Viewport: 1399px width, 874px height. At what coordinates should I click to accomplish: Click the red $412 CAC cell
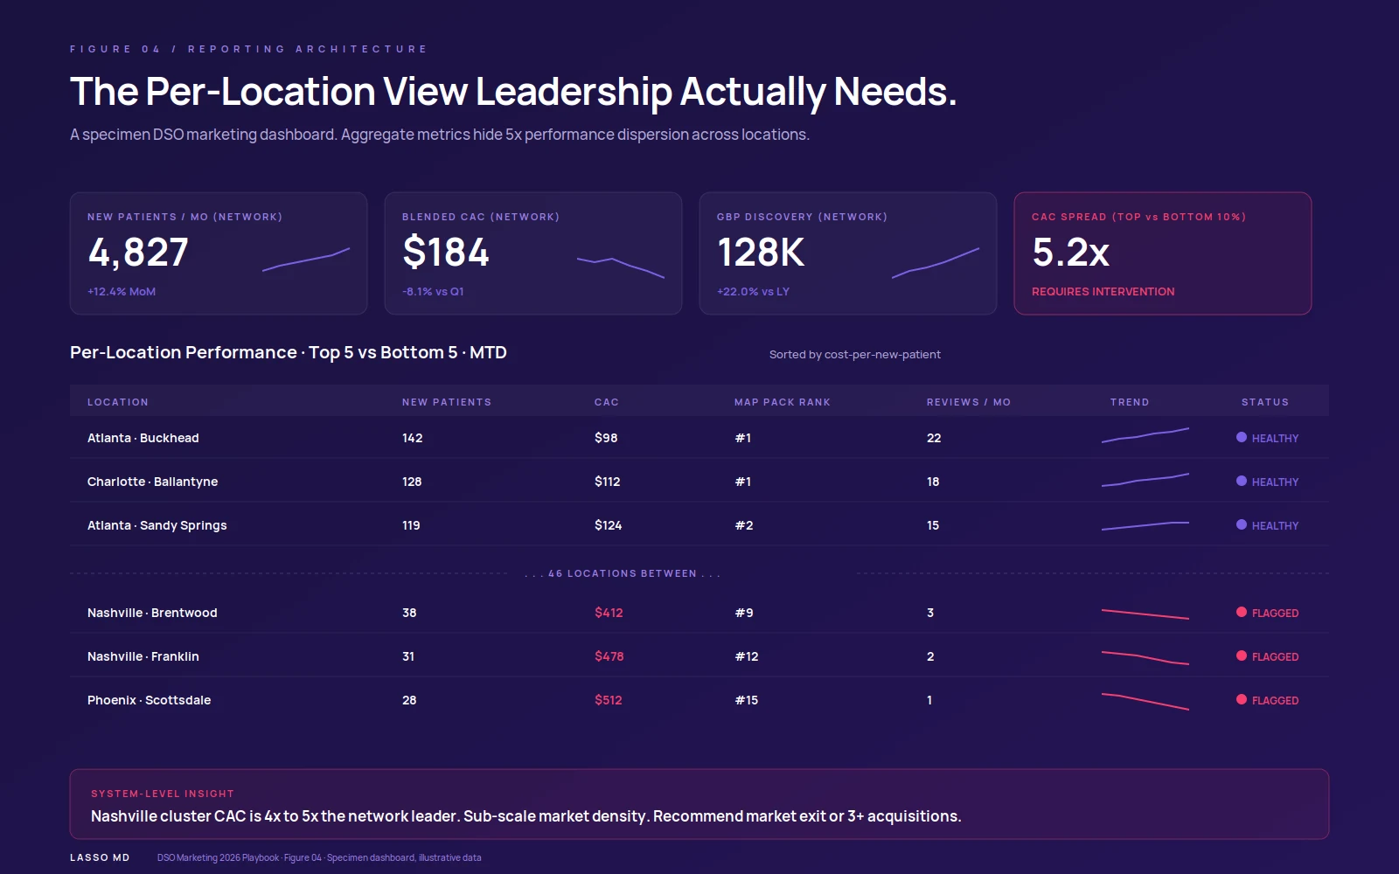[609, 613]
